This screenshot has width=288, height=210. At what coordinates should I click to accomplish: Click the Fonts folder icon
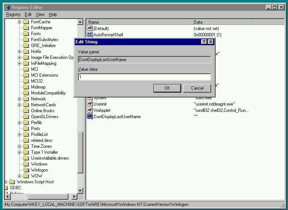tap(26, 34)
